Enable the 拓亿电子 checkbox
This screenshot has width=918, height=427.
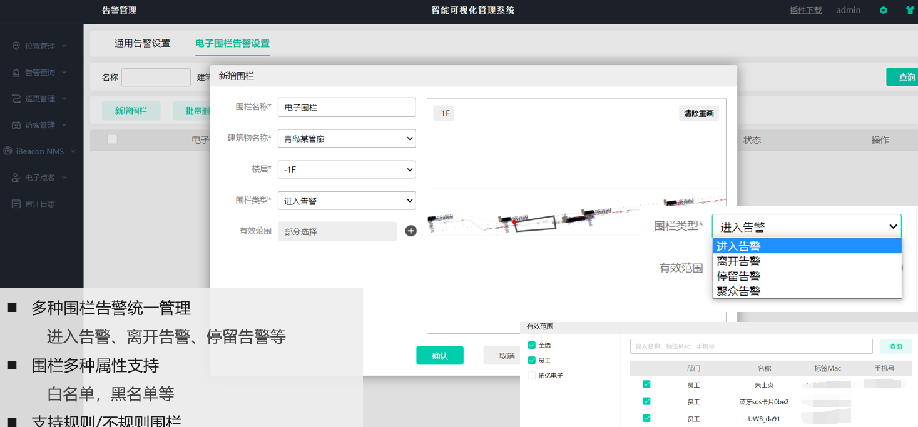click(x=531, y=376)
